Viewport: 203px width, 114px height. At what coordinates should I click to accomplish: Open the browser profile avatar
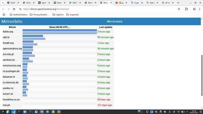194,9
